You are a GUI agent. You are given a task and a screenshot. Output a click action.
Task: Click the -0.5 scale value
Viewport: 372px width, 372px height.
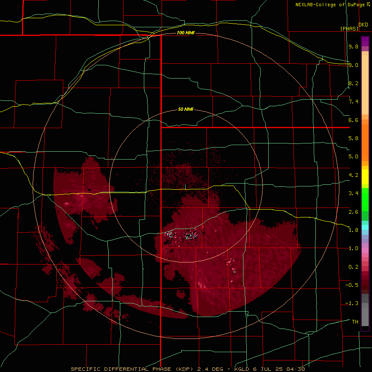coord(352,285)
